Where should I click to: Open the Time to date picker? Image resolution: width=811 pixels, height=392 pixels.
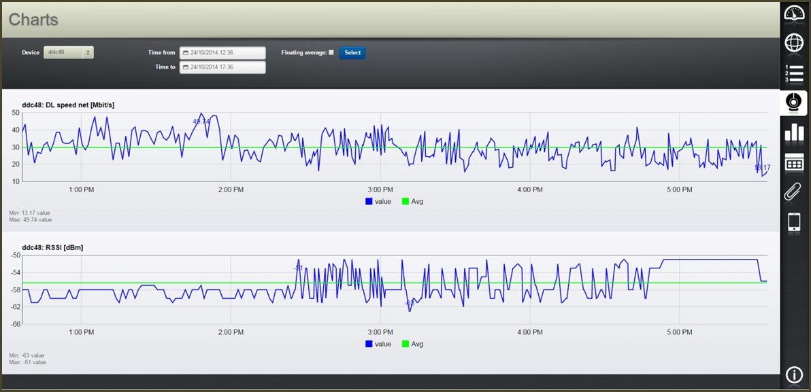click(x=222, y=67)
